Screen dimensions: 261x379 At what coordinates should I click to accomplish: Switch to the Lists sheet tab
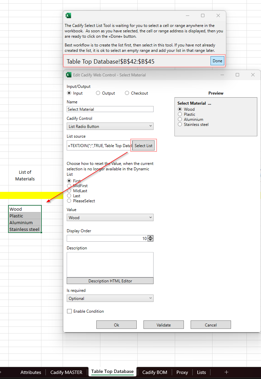coord(201,372)
